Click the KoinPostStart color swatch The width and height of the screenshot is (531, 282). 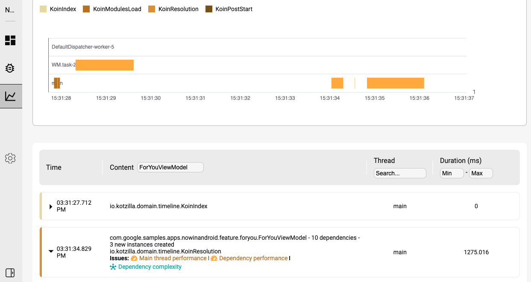(209, 9)
